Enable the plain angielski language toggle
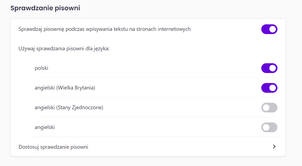 [x=269, y=127]
